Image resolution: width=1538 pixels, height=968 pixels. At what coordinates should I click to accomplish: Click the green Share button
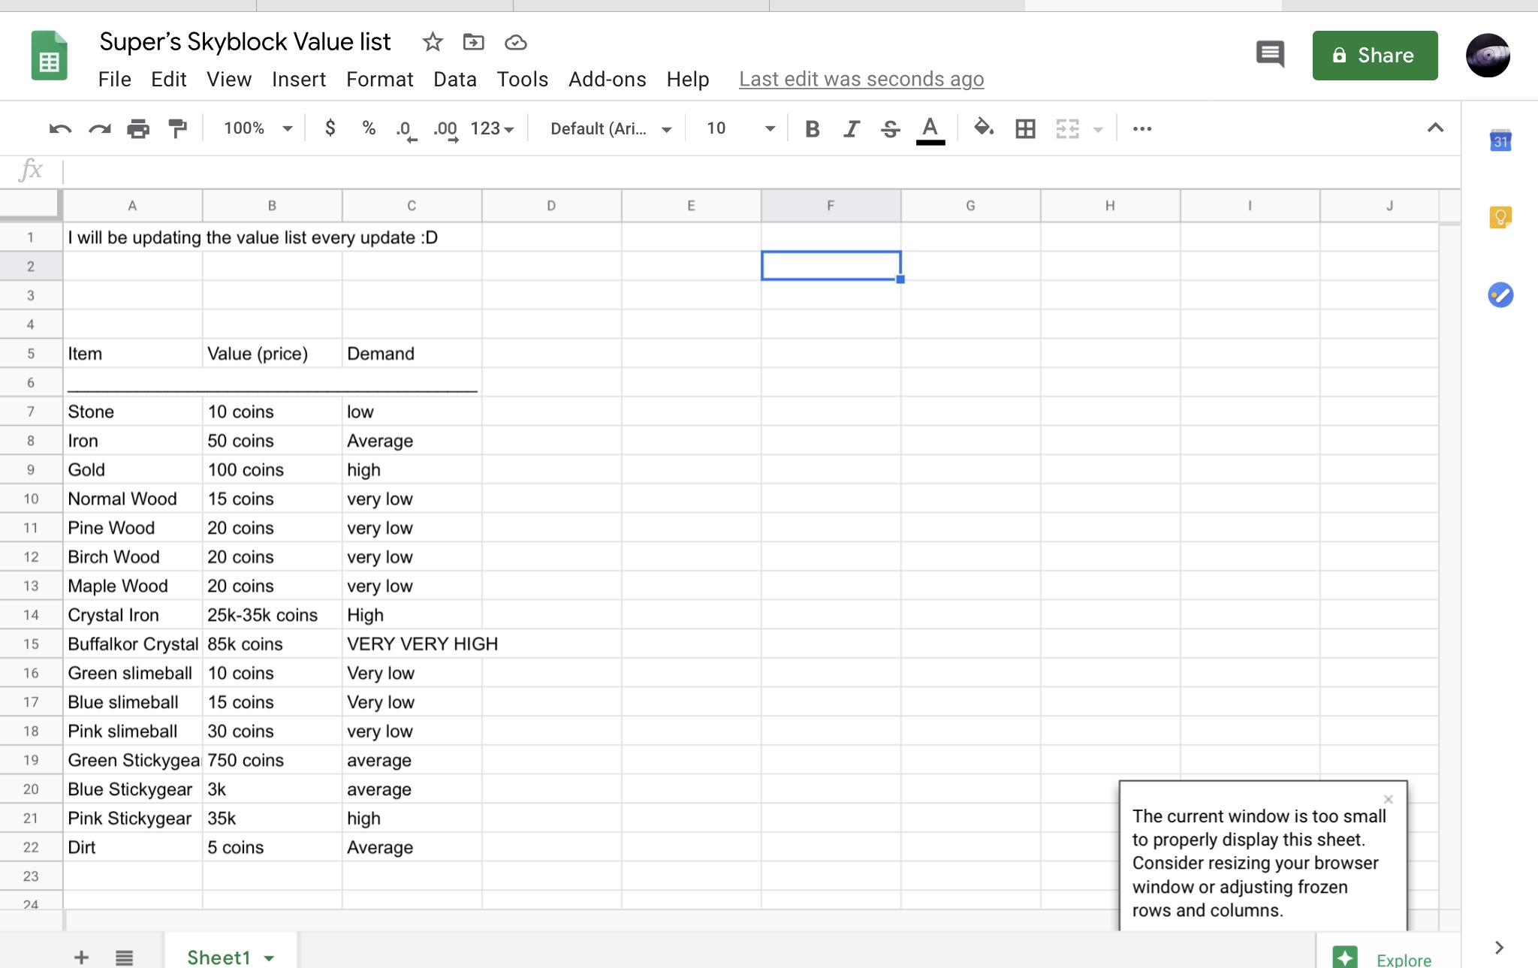pos(1374,56)
